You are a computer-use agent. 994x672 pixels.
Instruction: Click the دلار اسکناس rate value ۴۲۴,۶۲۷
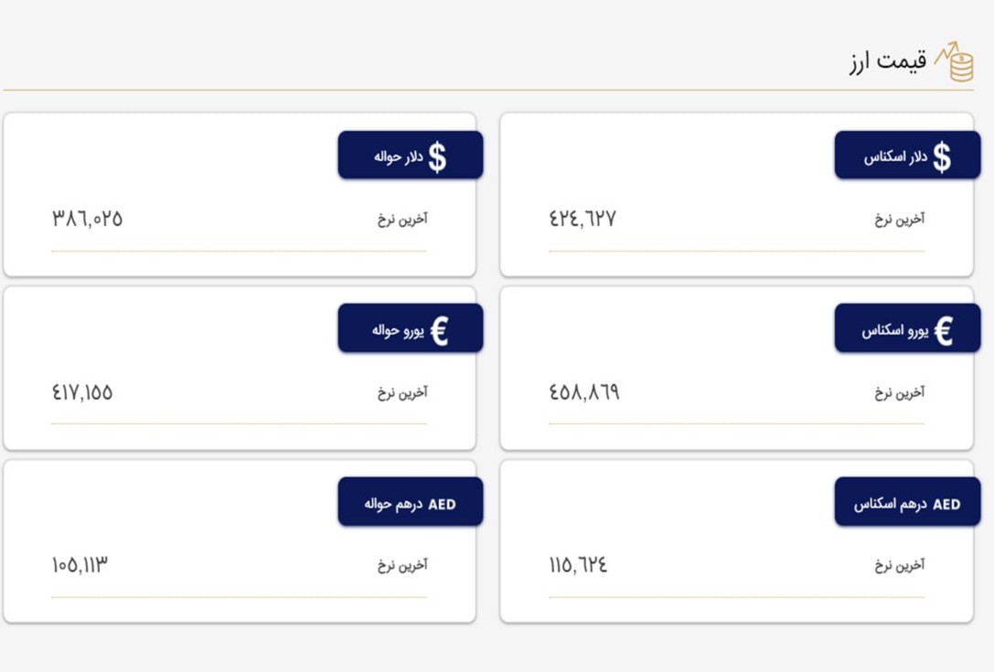pos(583,219)
